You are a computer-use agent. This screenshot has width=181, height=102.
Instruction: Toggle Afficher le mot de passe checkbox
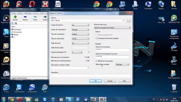(96, 61)
